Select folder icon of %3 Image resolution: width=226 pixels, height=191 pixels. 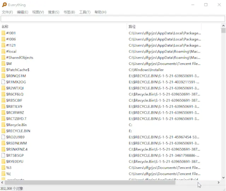(3, 168)
